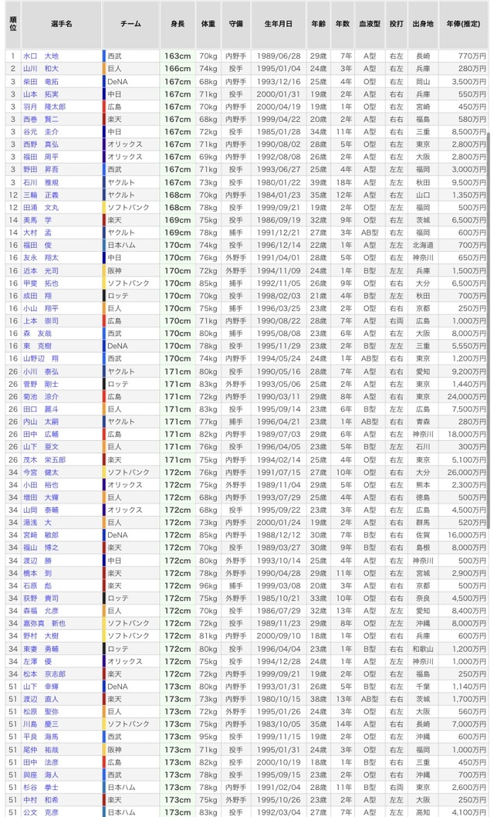Select salary cell 24,000万円

[x=463, y=396]
